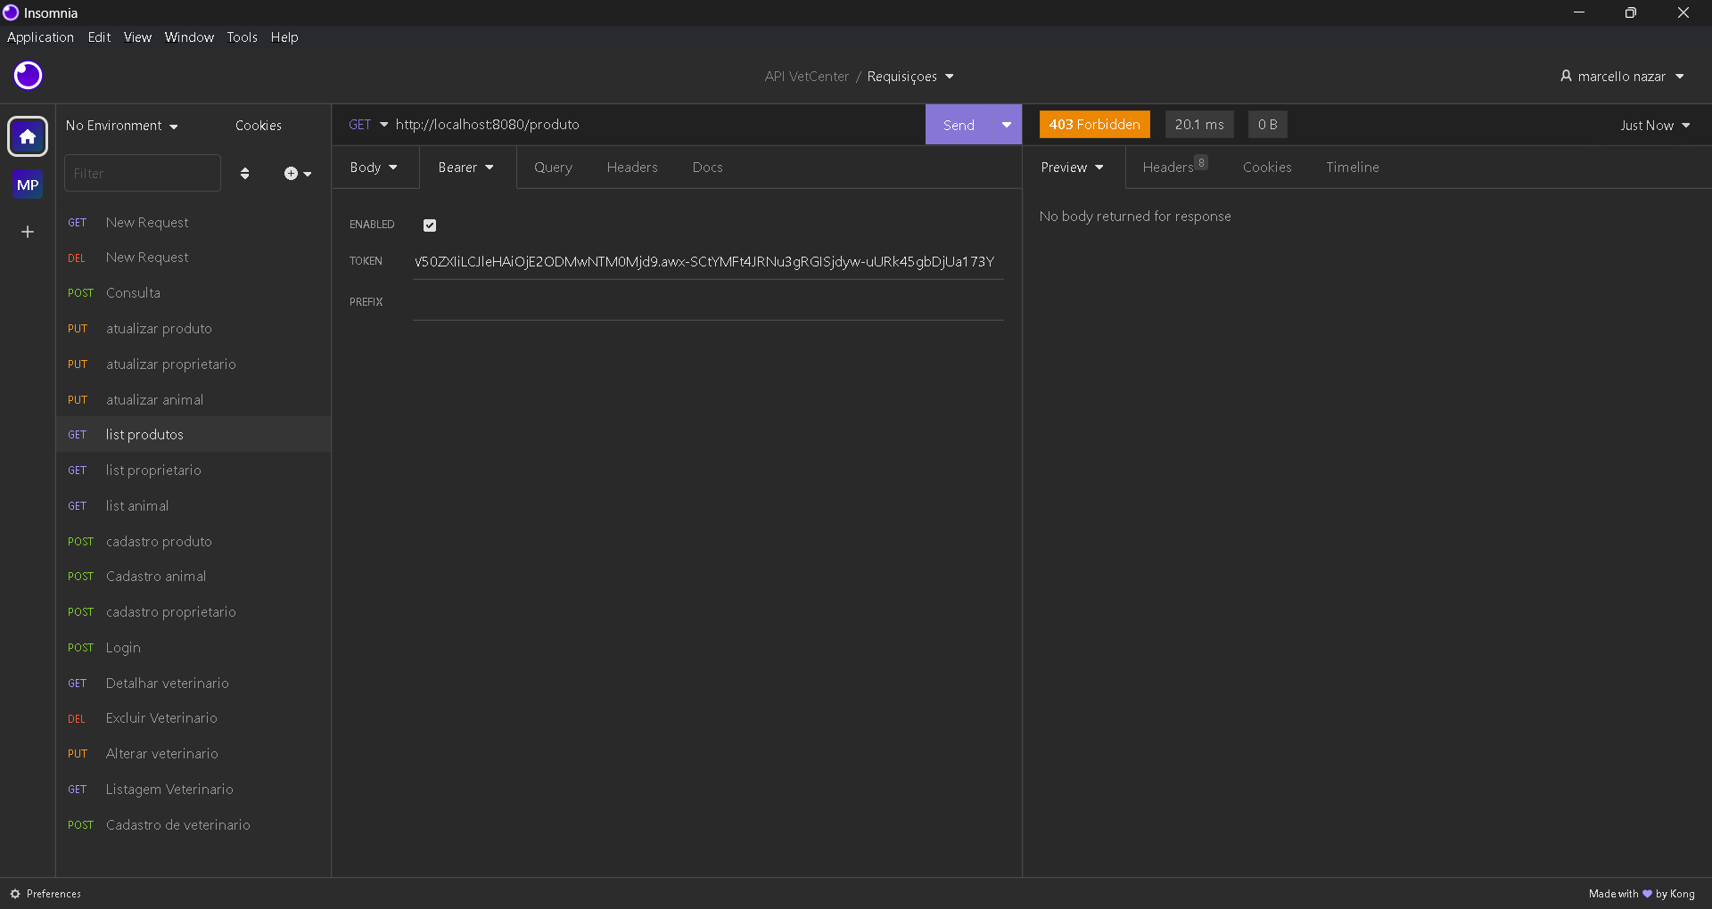Open the Requisiçoes collection dropdown
This screenshot has height=909, width=1712.
pyautogui.click(x=910, y=77)
